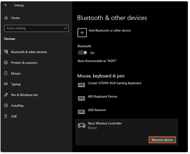Image resolution: width=190 pixels, height=154 pixels.
Task: Click the search magnifier icon
Action: pos(65,28)
